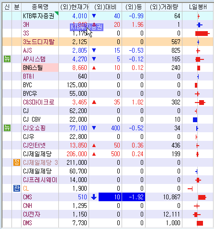Click the blue 관 badge next to CL
Viewport: 214px width, 229px height.
17,188
